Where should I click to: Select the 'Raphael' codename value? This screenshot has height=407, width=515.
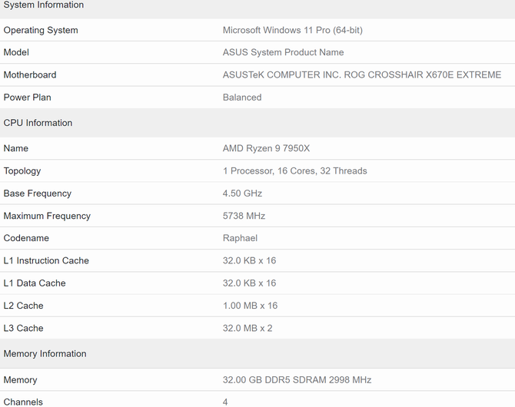point(240,238)
